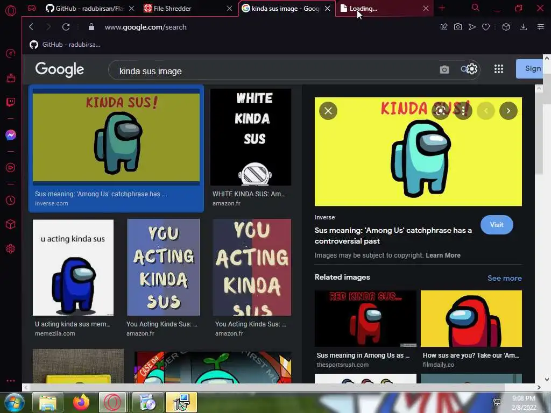This screenshot has height=413, width=551.
Task: Close the File Shredder tab
Action: (229, 8)
